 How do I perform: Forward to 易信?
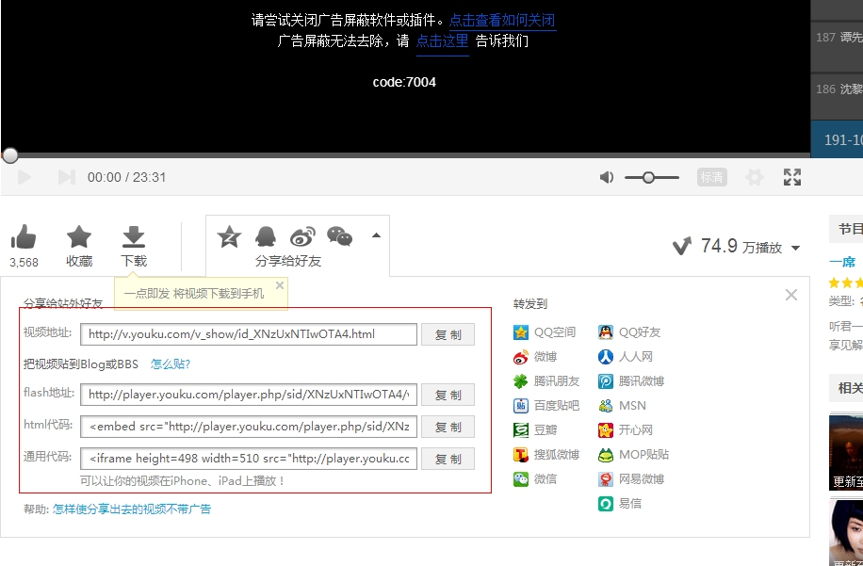click(620, 504)
